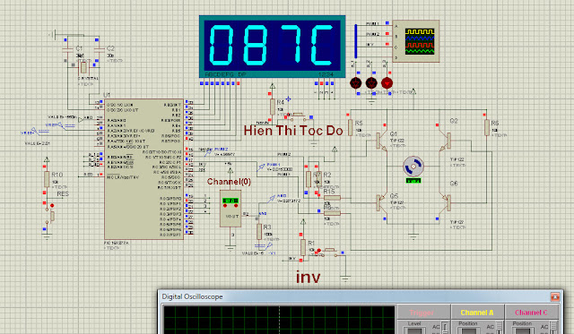574x334 pixels.
Task: Select the oscilloscope instrument on the schematic
Action: coord(416,41)
